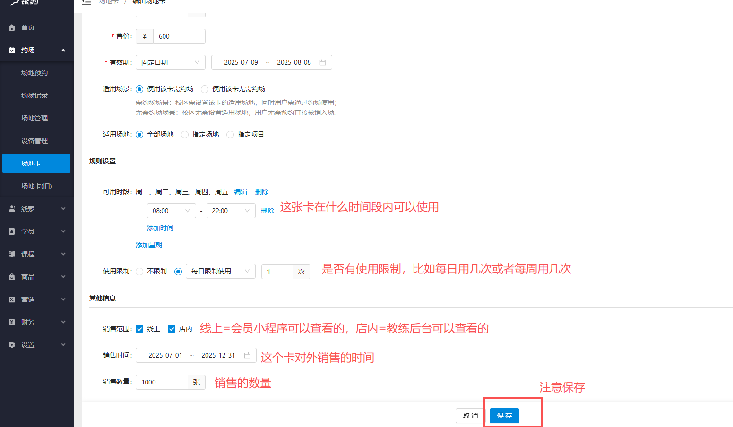The height and width of the screenshot is (427, 733).
Task: Open the 每日限制使用 limit dropdown
Action: pyautogui.click(x=220, y=271)
